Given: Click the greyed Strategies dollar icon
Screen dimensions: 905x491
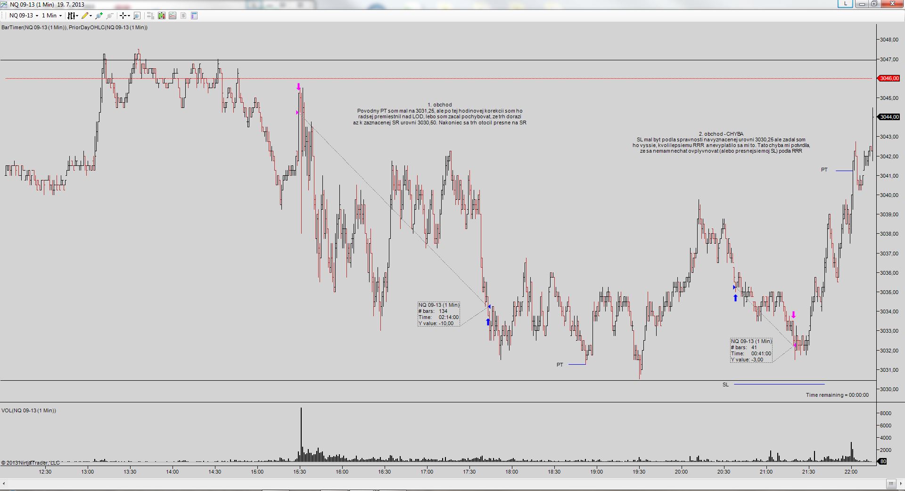Looking at the screenshot, I should click(183, 16).
